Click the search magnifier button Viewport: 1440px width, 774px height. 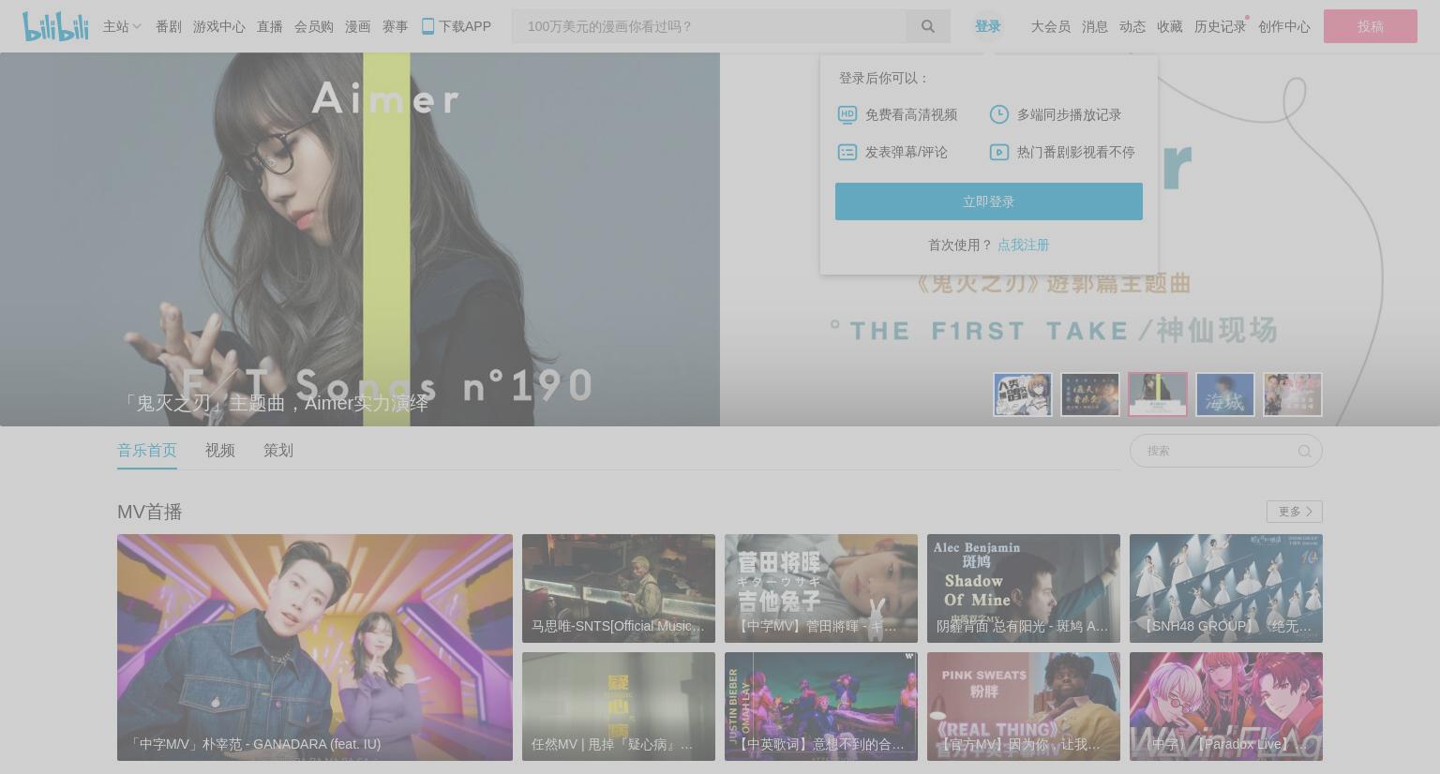tap(928, 26)
